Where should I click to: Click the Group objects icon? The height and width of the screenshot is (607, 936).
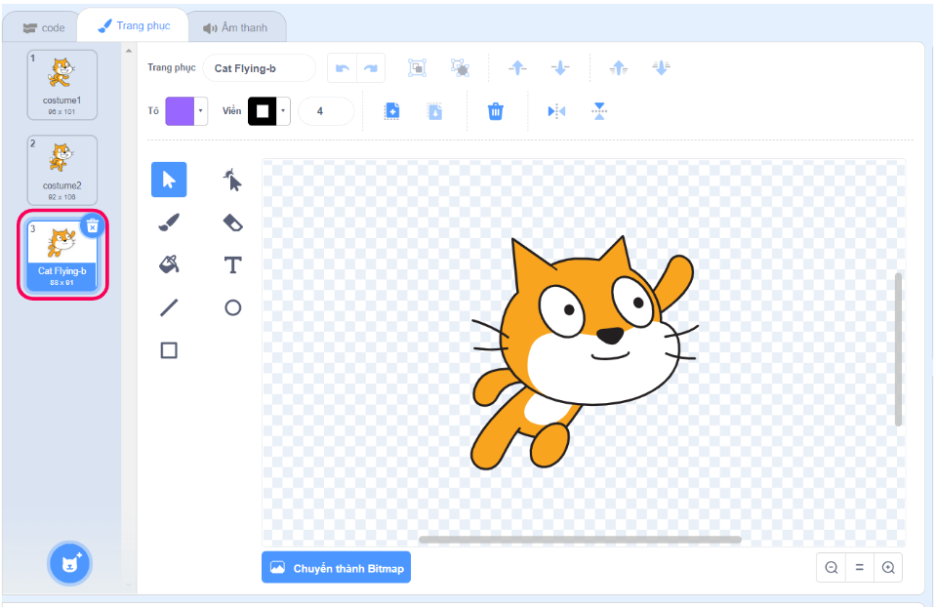pos(417,68)
